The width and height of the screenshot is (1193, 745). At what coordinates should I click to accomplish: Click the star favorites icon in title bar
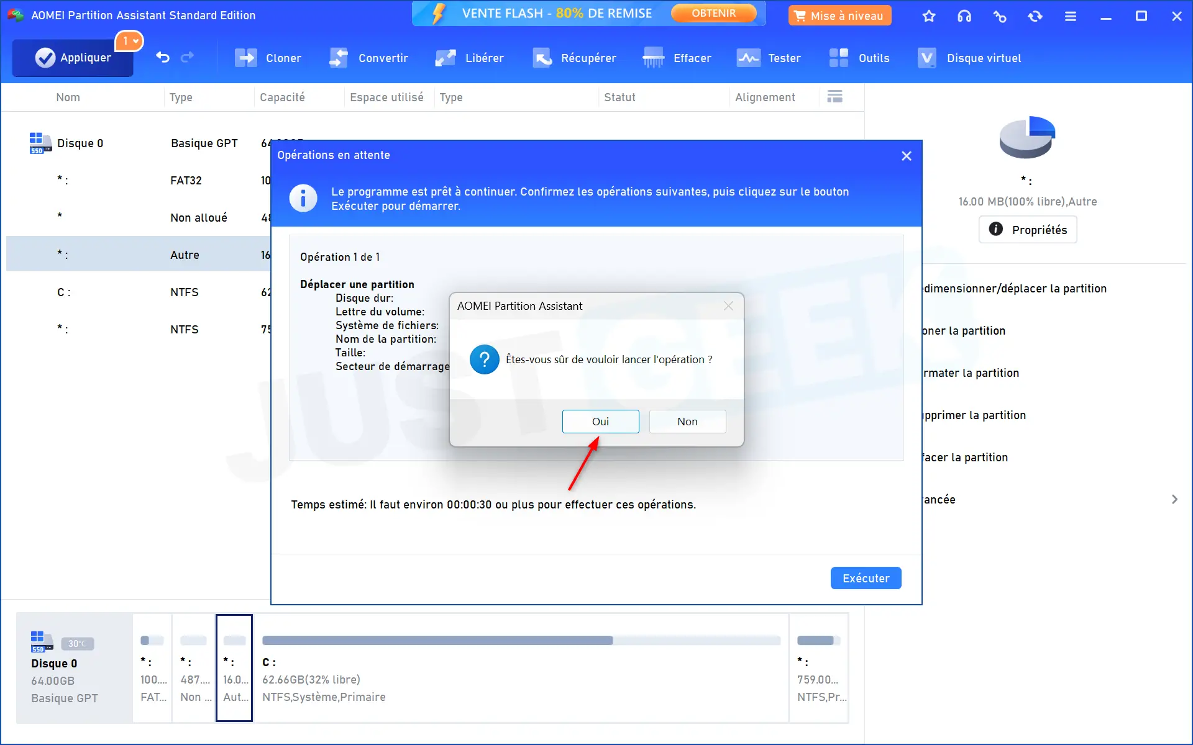pyautogui.click(x=929, y=16)
